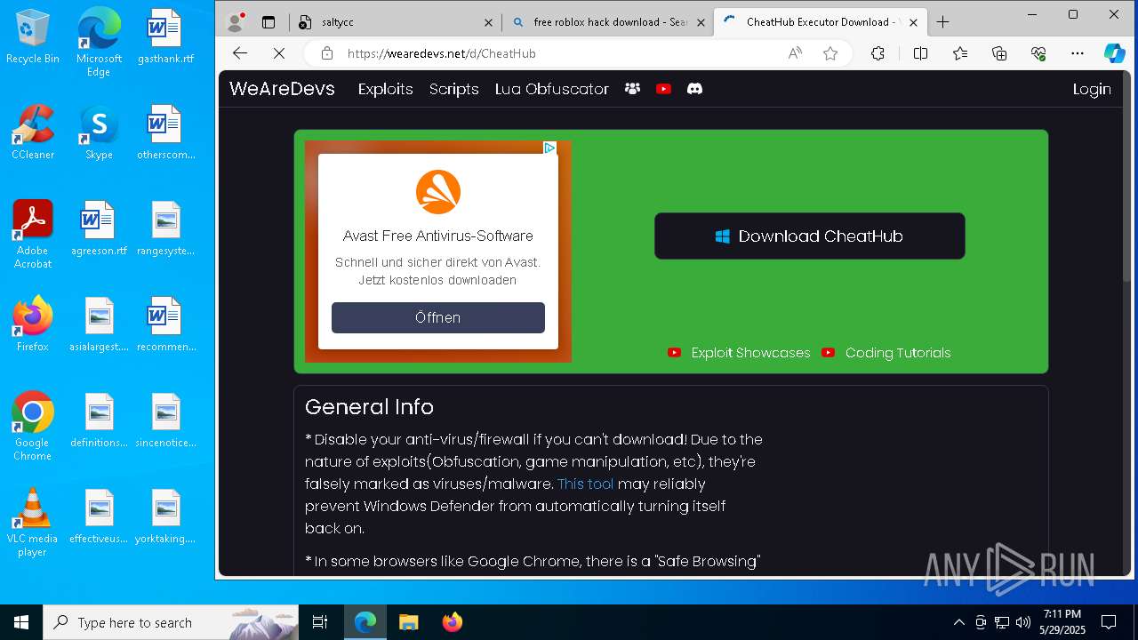The height and width of the screenshot is (640, 1138).
Task: Open Extensions puzzle icon
Action: [x=878, y=53]
